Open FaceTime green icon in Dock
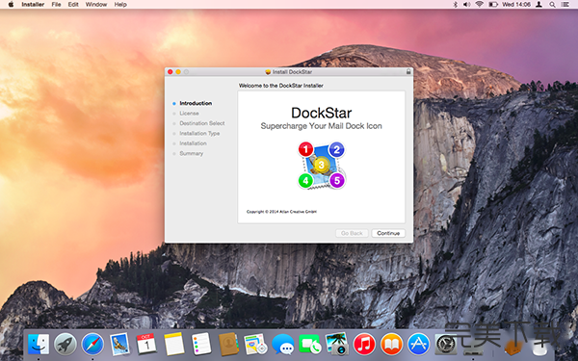 pos(309,344)
